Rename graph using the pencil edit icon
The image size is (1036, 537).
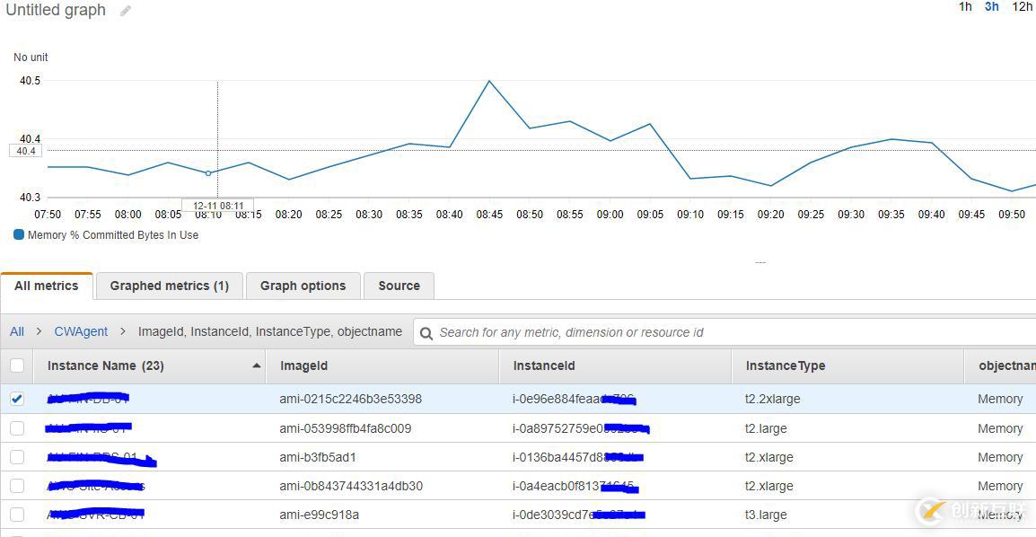point(124,11)
